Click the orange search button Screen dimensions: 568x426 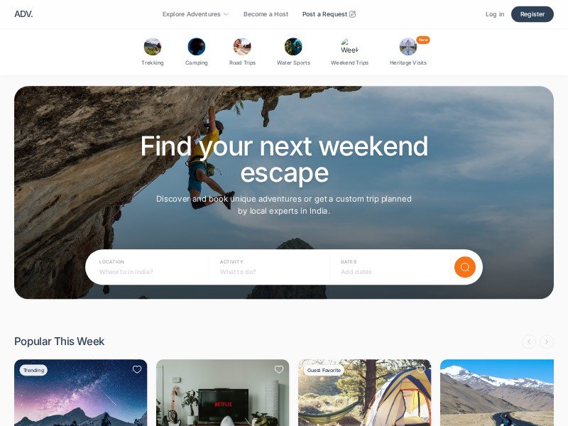(465, 267)
